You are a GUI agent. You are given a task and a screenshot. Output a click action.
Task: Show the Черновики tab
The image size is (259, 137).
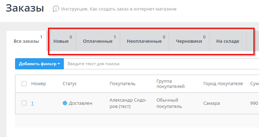pyautogui.click(x=189, y=41)
